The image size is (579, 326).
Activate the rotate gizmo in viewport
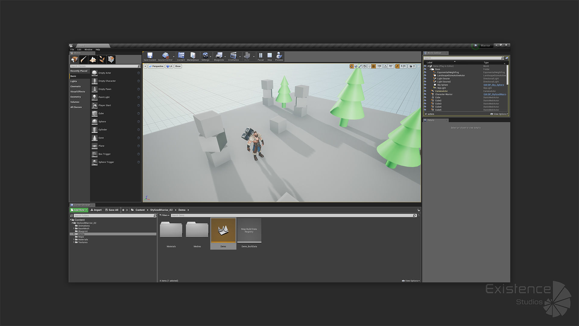356,66
